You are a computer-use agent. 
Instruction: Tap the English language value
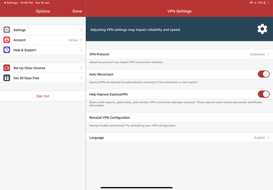coord(259,138)
